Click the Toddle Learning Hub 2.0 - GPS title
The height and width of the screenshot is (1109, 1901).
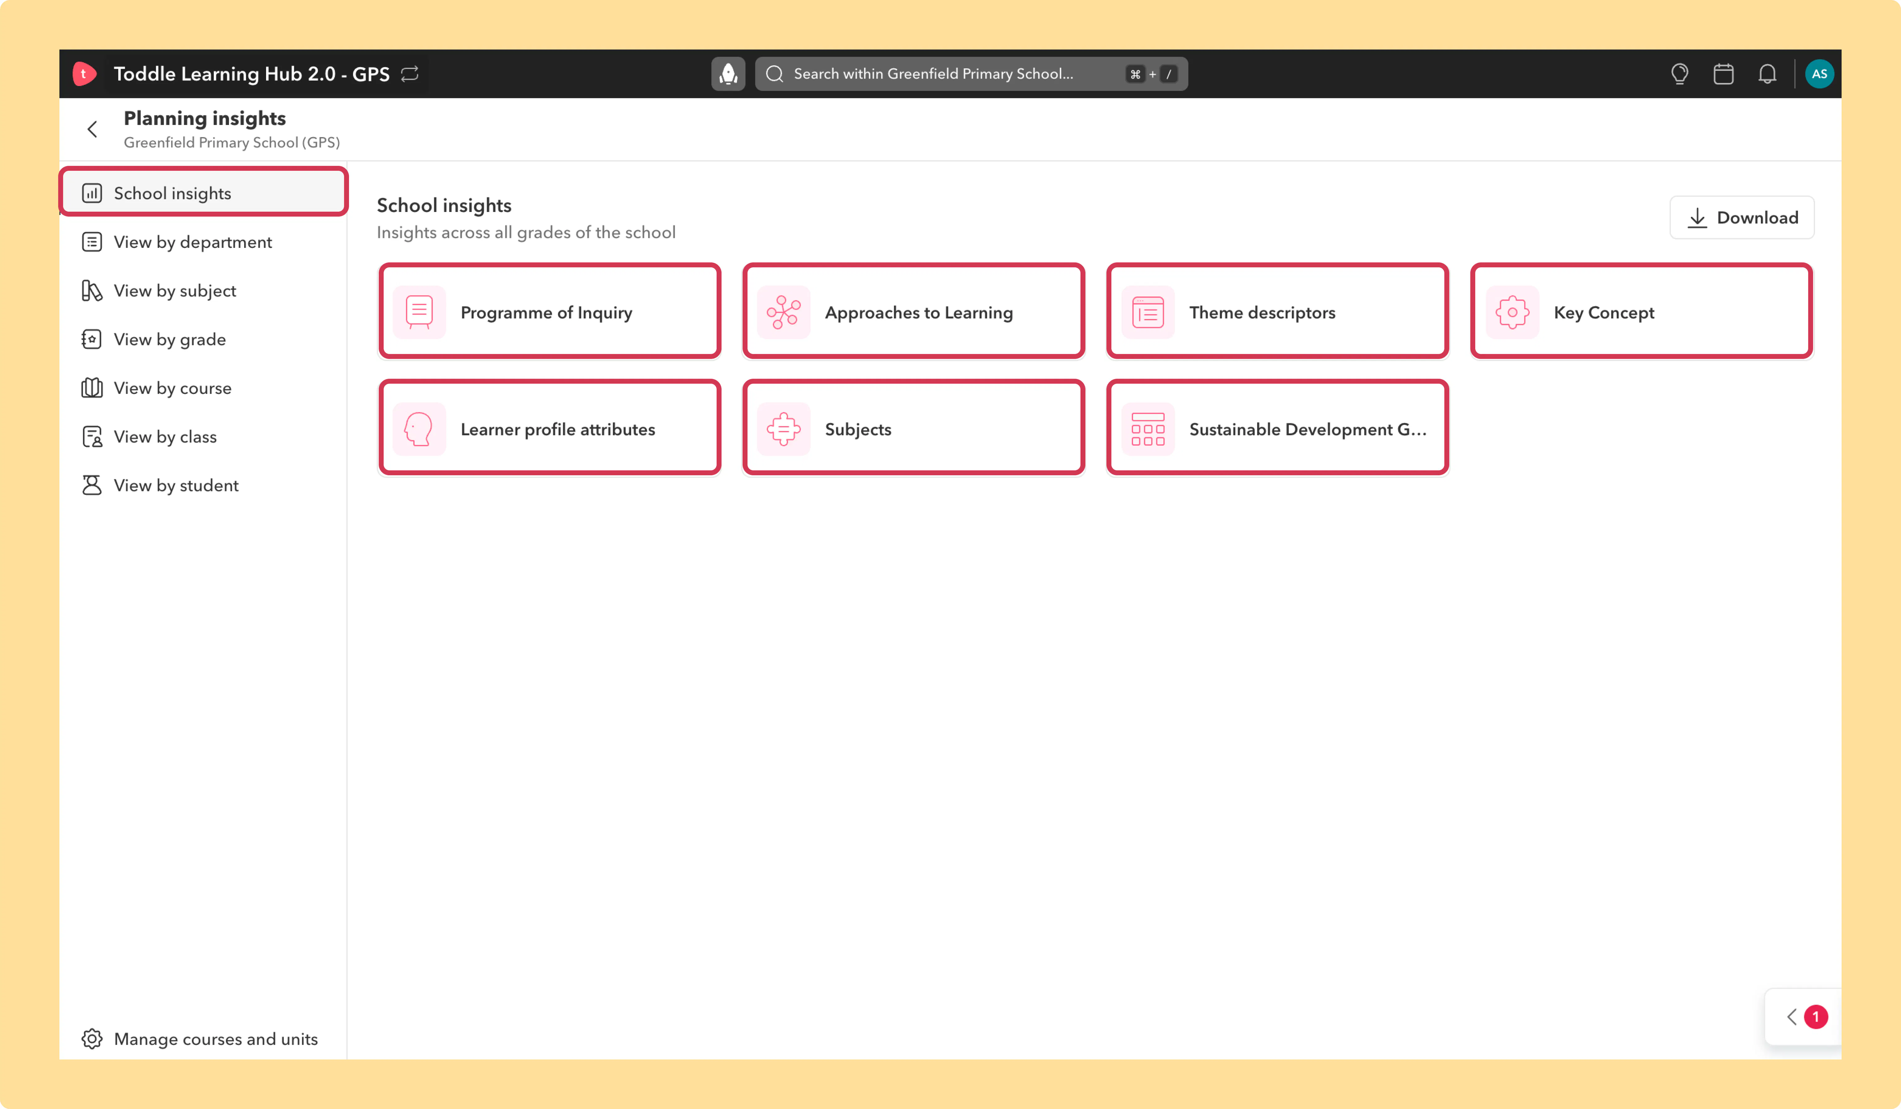click(251, 74)
